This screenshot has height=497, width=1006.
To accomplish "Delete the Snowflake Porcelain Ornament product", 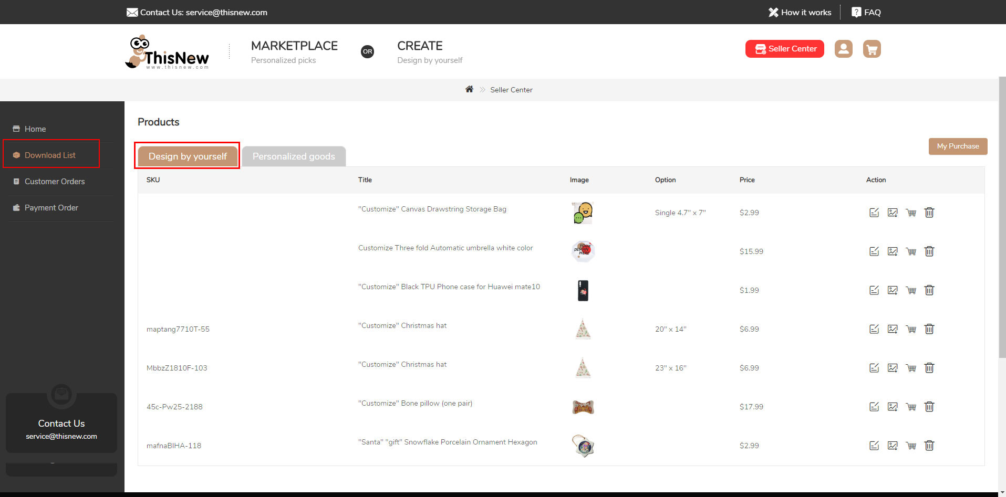I will click(929, 446).
